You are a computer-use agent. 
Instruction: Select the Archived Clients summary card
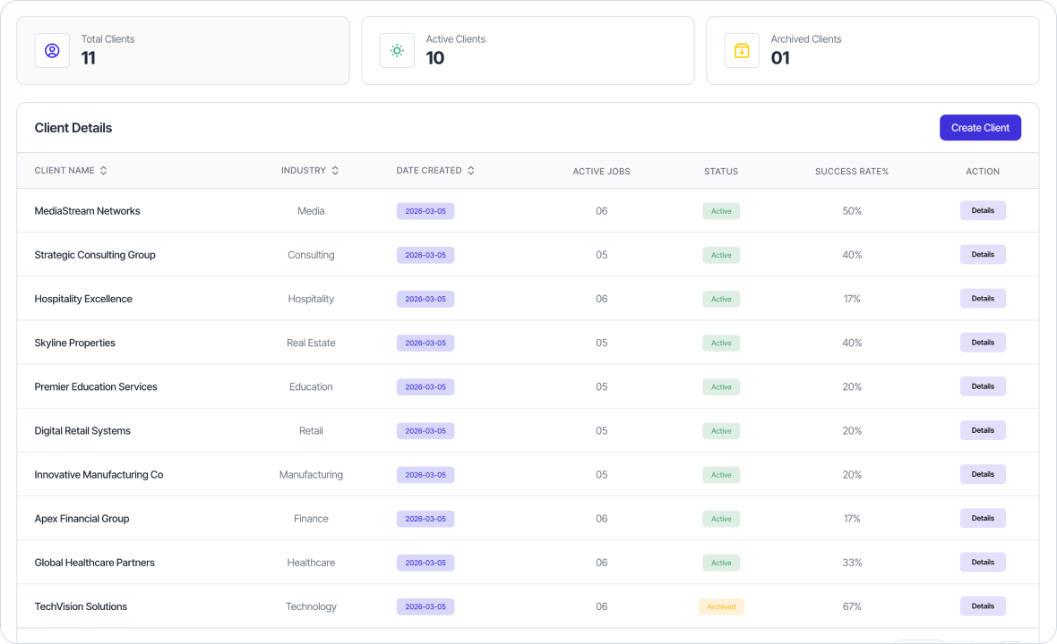pos(872,51)
